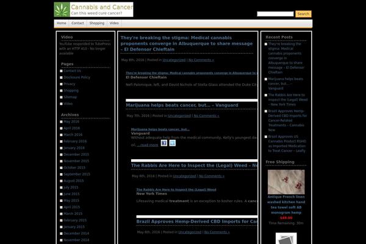The width and height of the screenshot is (366, 244).
Task: Open the Disclosure Policy page link
Action: click(x=77, y=77)
